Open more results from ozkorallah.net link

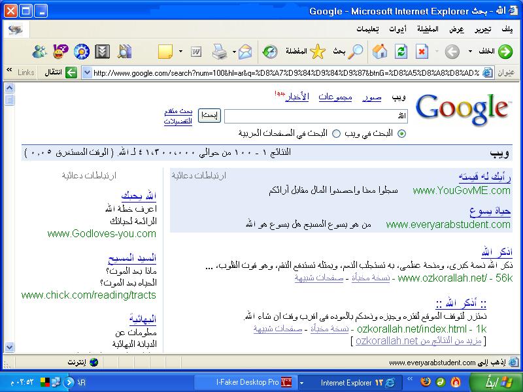point(418,340)
